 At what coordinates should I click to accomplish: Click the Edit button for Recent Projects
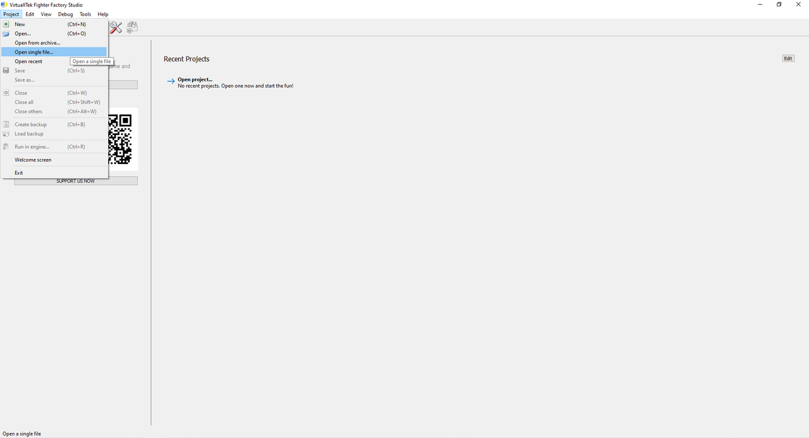(788, 59)
